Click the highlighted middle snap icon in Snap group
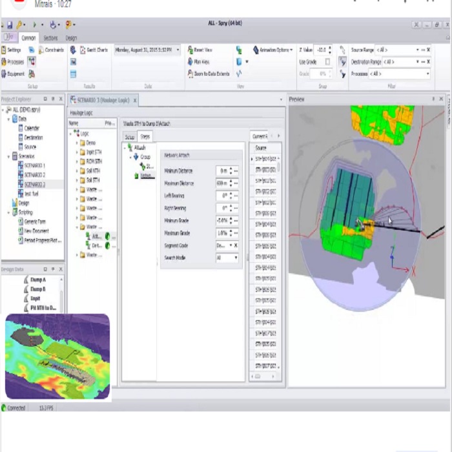The width and height of the screenshot is (452, 452). tap(342, 61)
